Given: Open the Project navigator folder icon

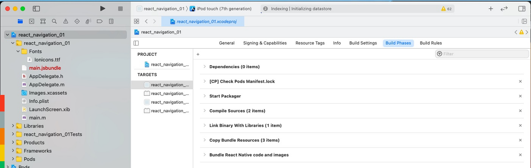Looking at the screenshot, I should [20, 21].
